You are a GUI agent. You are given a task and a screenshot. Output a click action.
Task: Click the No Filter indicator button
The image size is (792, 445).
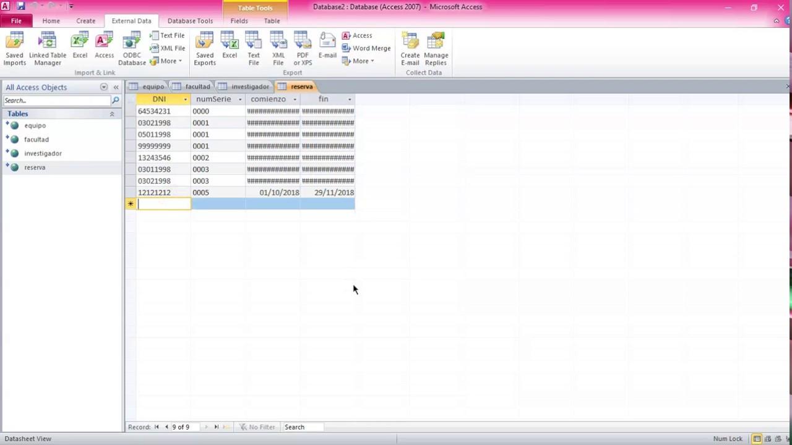pos(257,427)
